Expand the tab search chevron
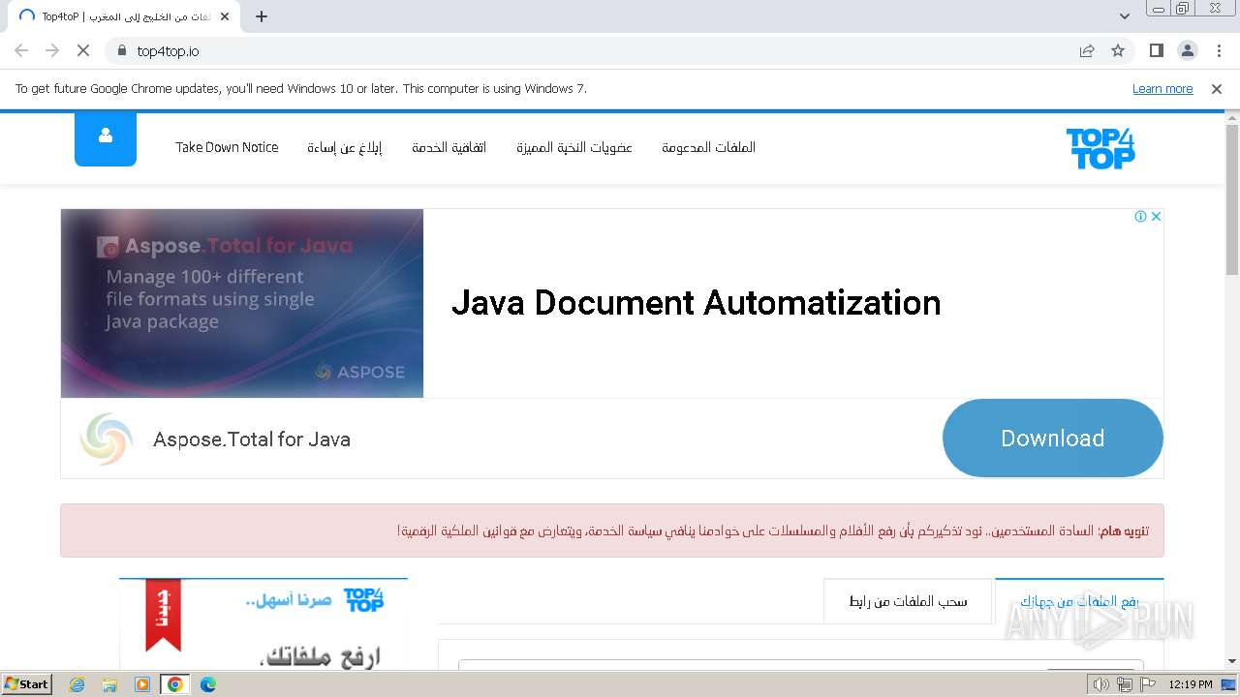The image size is (1240, 697). 1125,16
